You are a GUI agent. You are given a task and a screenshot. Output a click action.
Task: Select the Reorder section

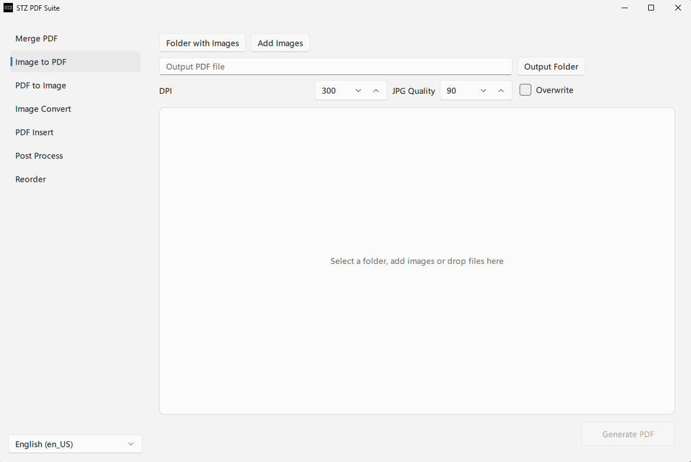(x=75, y=179)
